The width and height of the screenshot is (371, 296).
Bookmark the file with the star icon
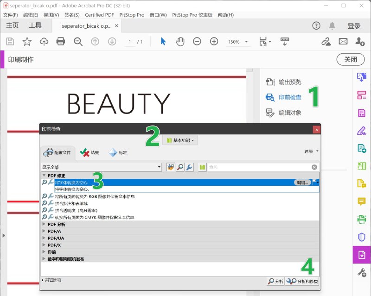[x=27, y=42]
